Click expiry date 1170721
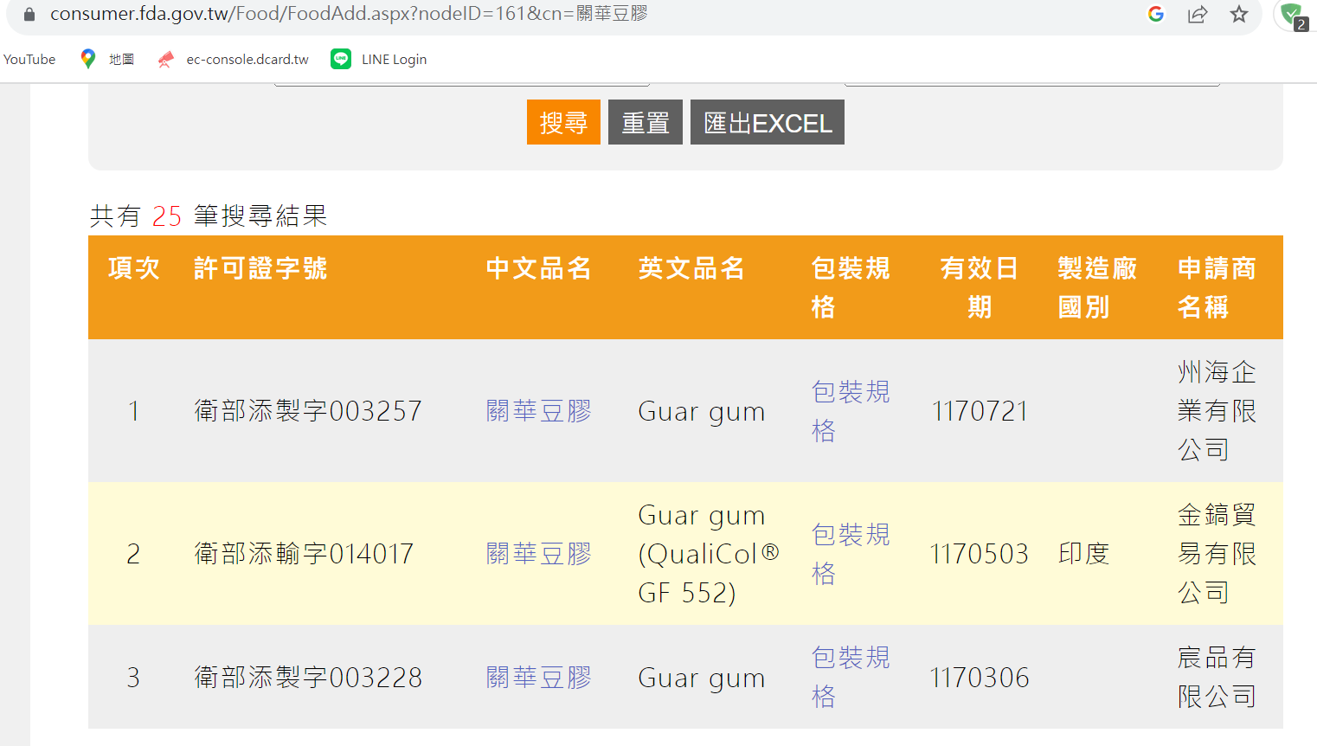 pos(980,411)
